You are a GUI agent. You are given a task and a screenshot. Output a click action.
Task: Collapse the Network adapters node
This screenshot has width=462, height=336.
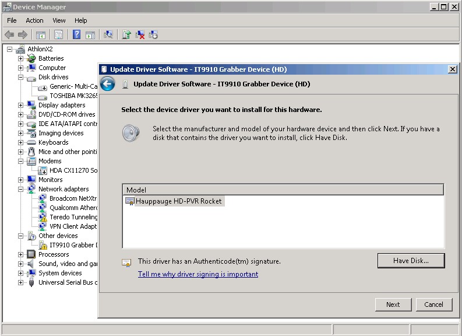[x=20, y=189]
